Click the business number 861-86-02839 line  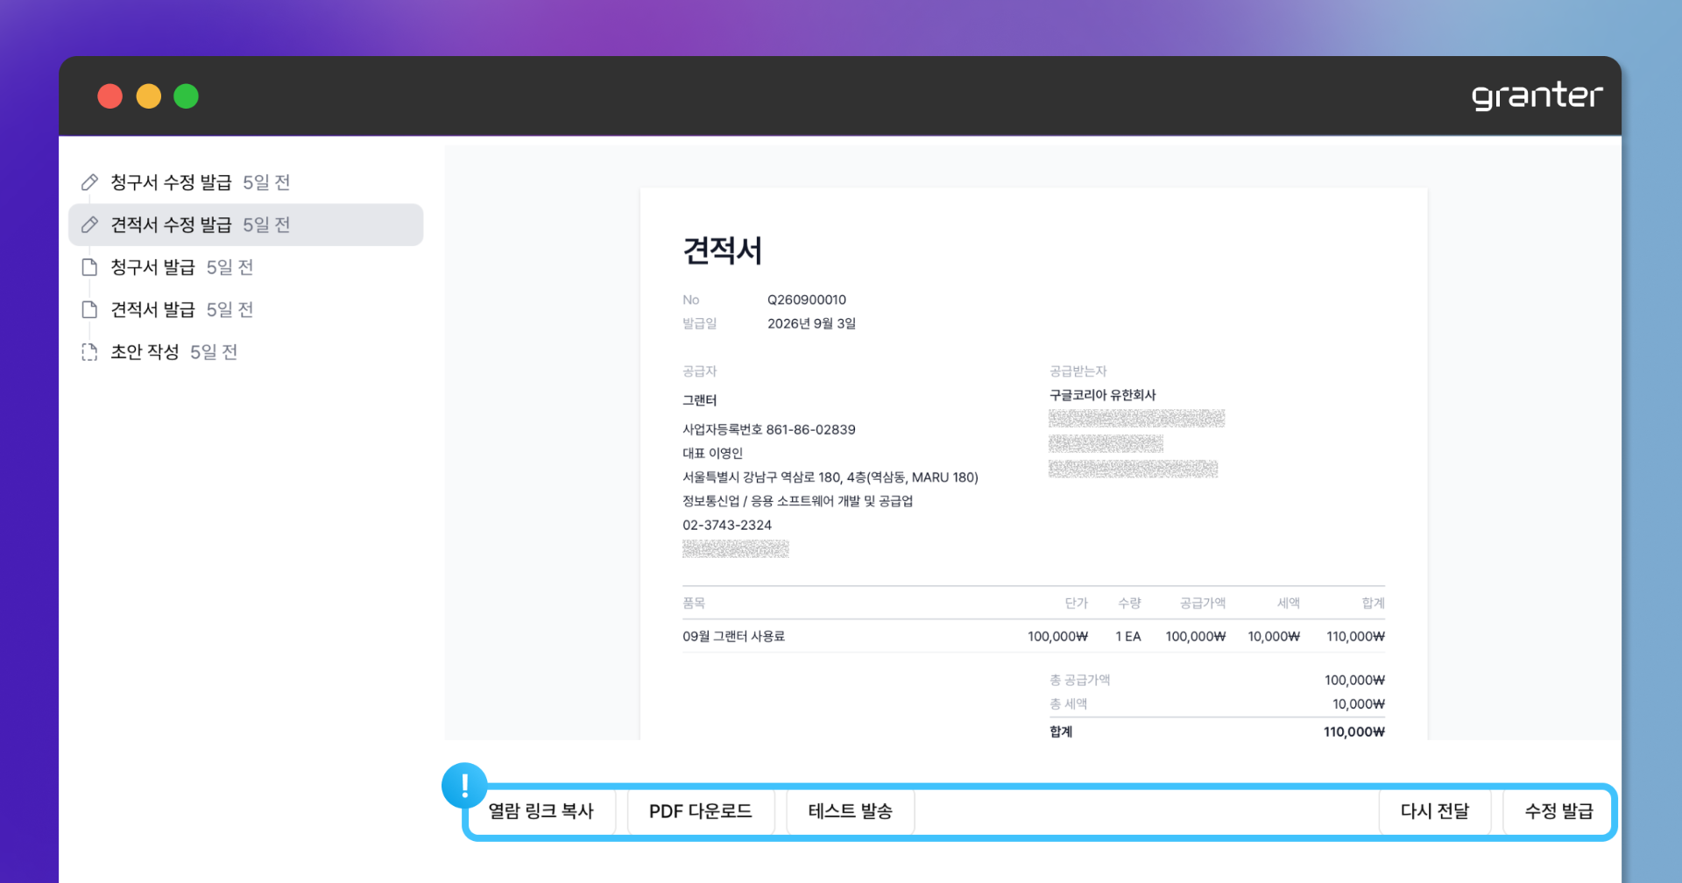(769, 429)
